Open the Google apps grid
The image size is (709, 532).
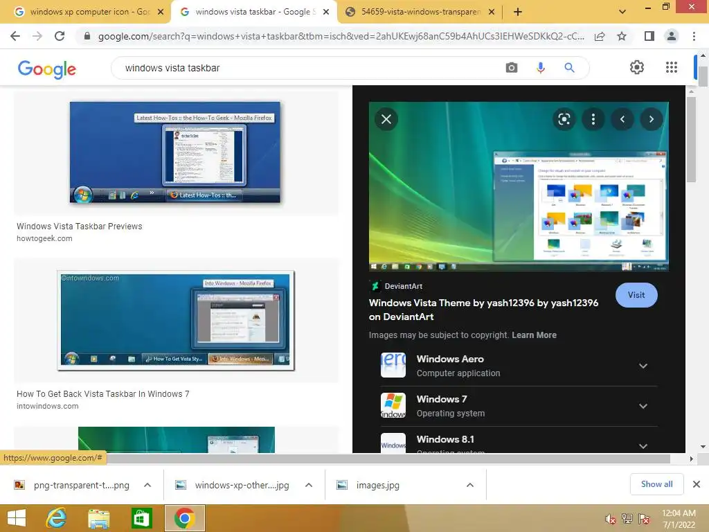(672, 67)
